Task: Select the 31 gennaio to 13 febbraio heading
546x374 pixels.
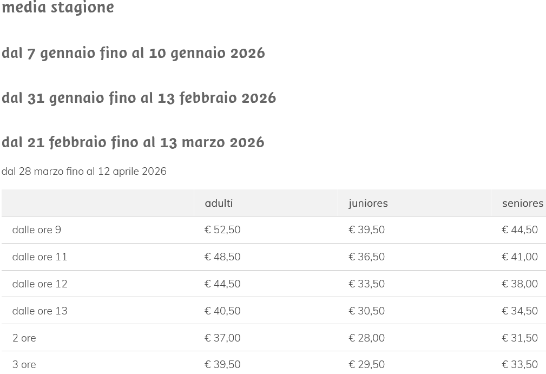Action: click(x=139, y=97)
